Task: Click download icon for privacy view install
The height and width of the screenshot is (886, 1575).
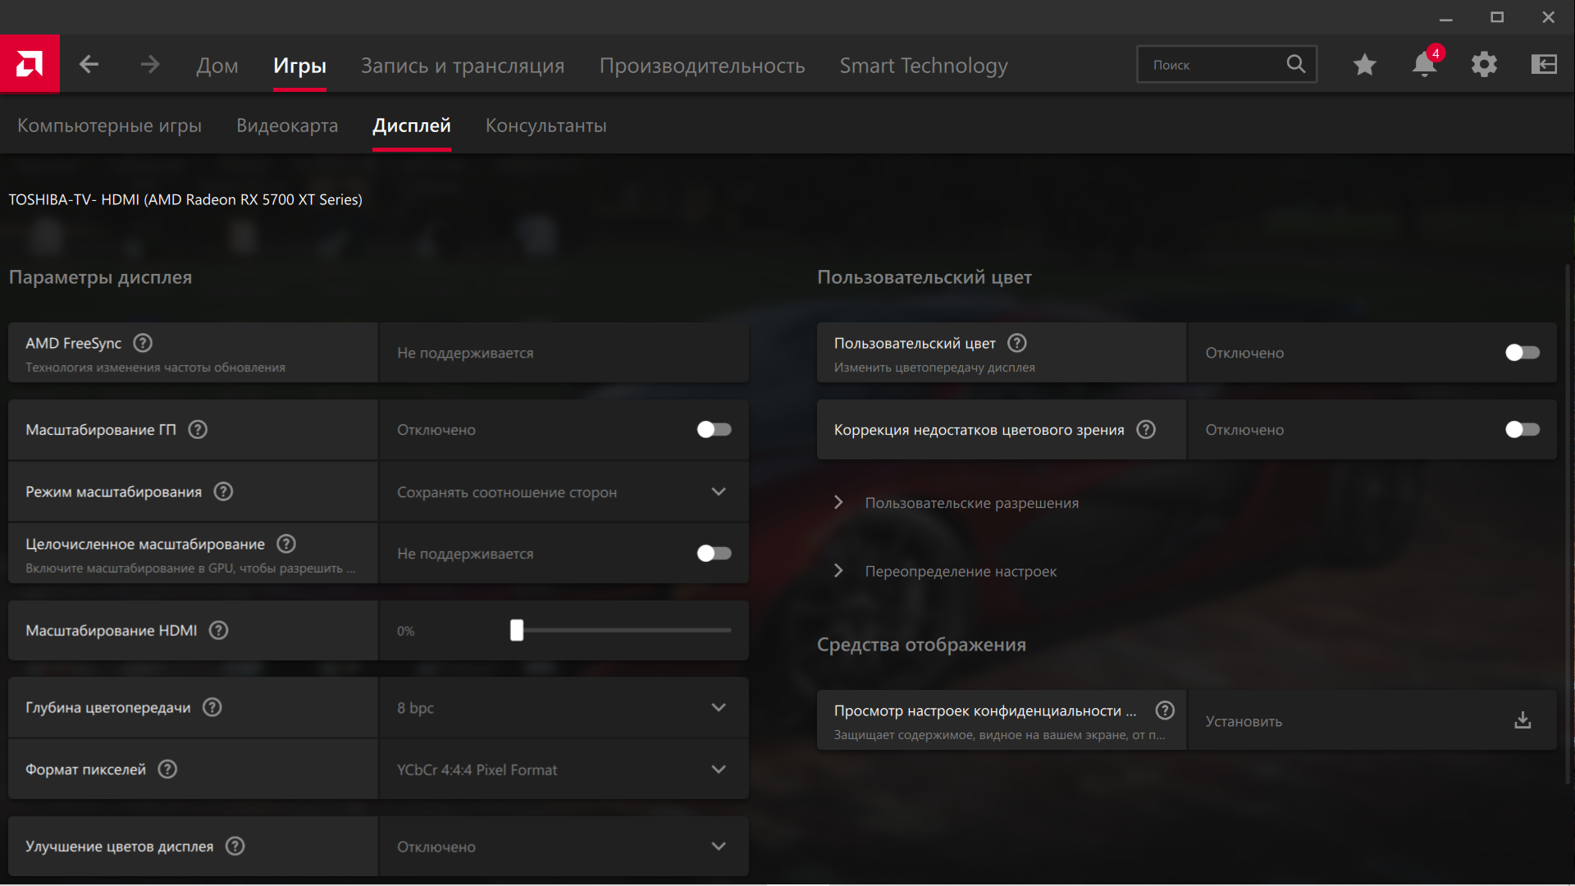Action: click(1522, 720)
